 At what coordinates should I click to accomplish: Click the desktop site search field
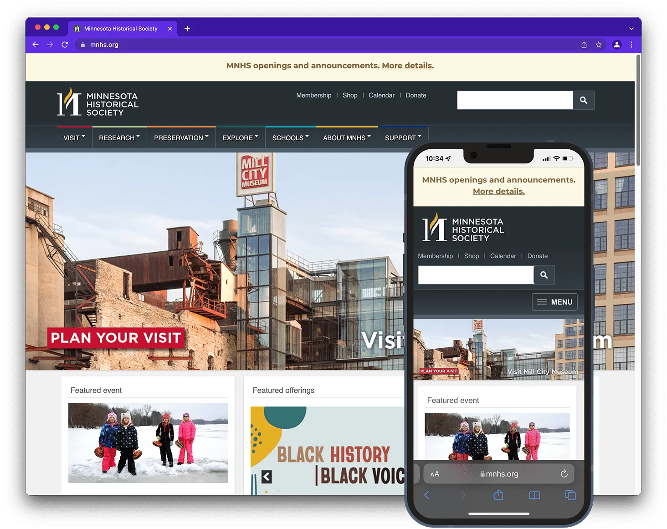click(515, 100)
